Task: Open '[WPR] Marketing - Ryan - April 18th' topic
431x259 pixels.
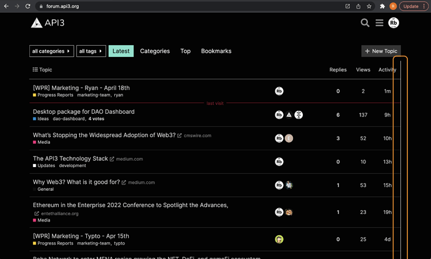Action: coord(81,88)
